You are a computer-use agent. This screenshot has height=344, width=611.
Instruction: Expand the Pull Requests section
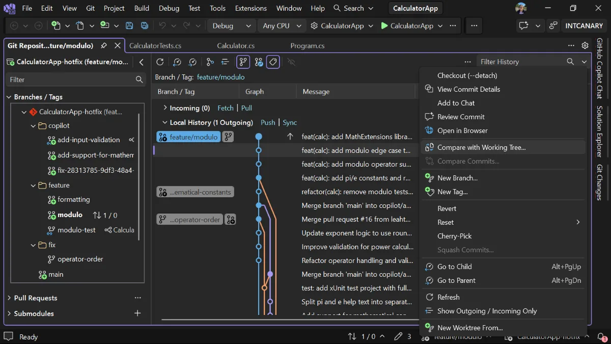coord(9,298)
